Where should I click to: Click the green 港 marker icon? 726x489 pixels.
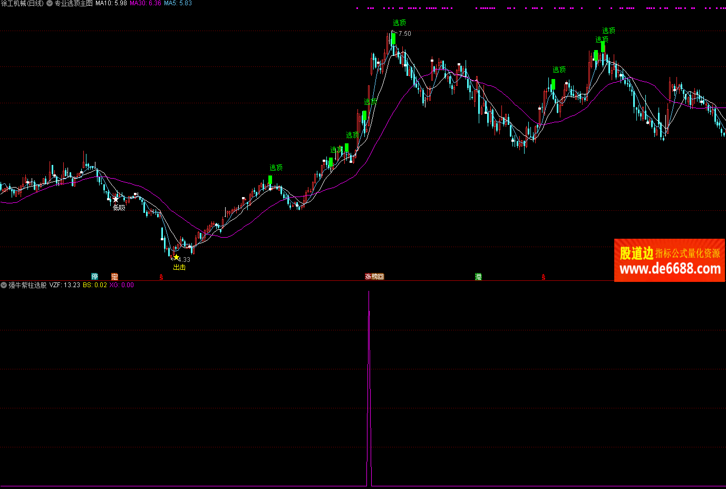point(478,277)
